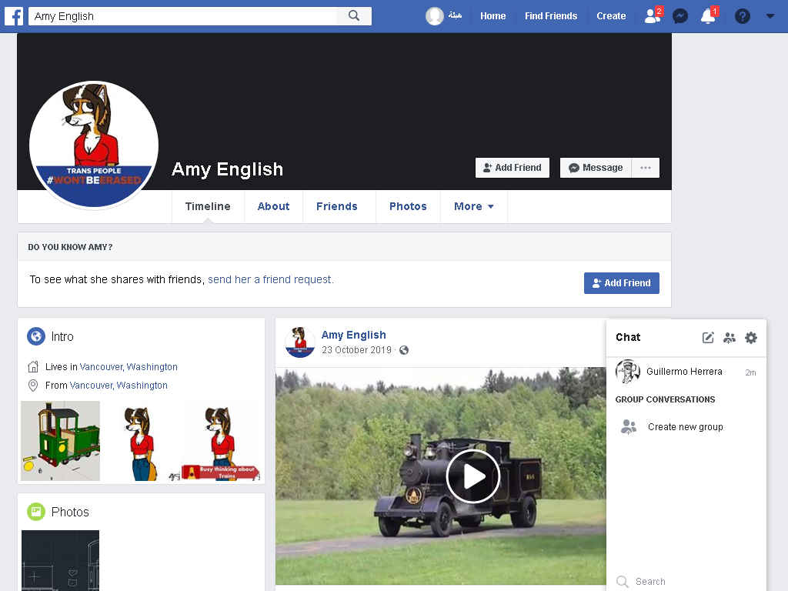Click the Intro globe icon
Viewport: 788px width, 591px height.
coord(36,336)
